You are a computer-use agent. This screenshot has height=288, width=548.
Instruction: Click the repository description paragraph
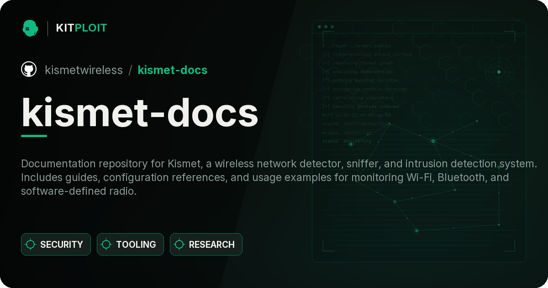pos(279,177)
